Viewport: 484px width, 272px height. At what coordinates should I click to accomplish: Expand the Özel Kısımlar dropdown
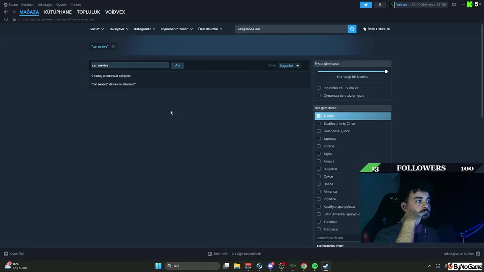tap(210, 29)
